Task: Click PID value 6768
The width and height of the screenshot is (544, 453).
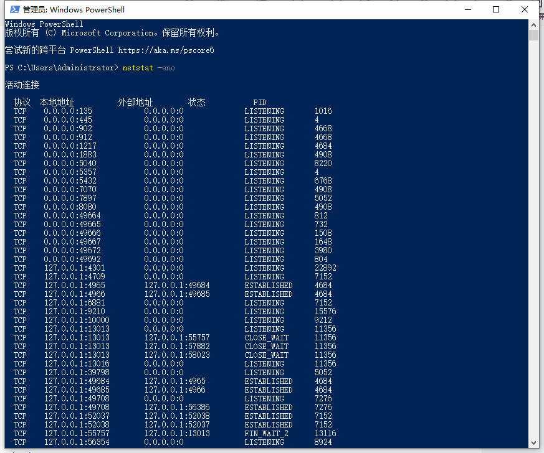Action: [x=323, y=181]
